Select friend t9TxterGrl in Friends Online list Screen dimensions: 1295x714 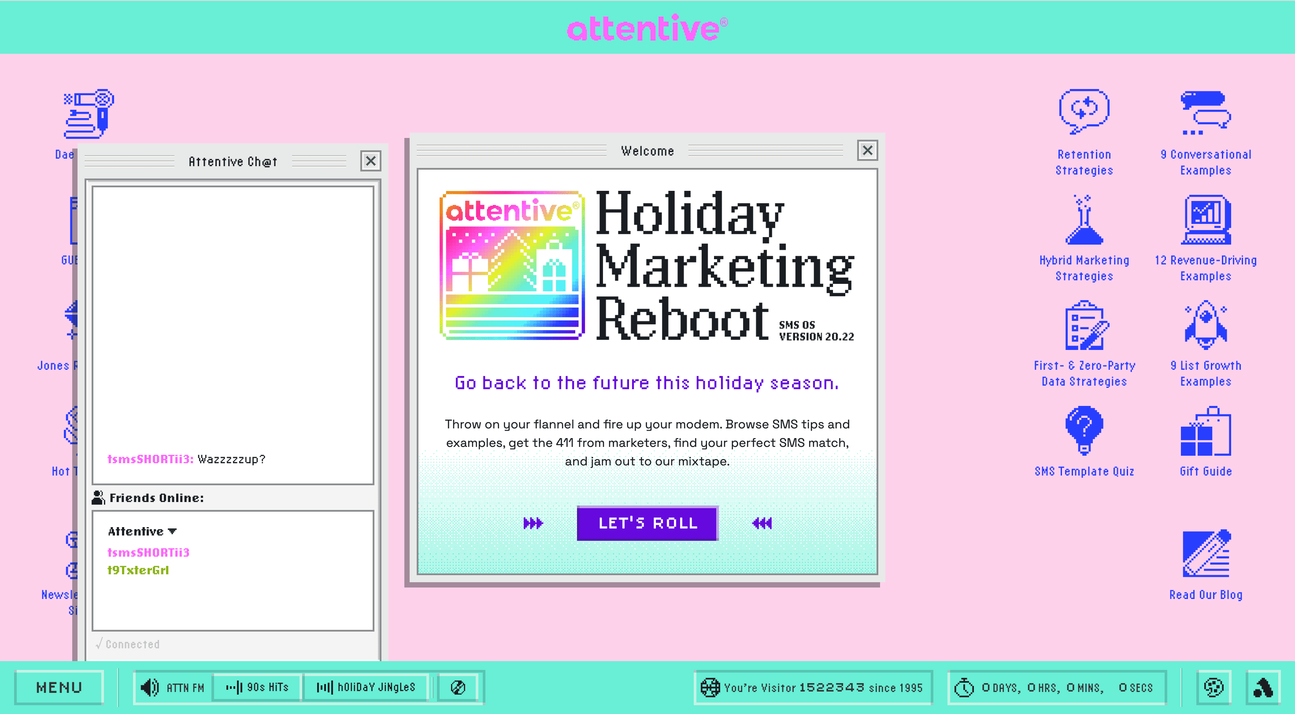click(x=138, y=569)
